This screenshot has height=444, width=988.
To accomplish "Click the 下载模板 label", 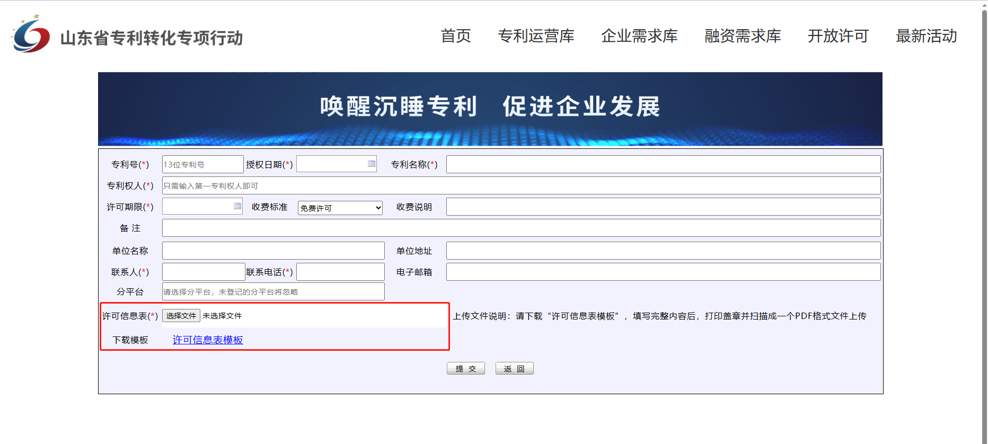I will (130, 340).
